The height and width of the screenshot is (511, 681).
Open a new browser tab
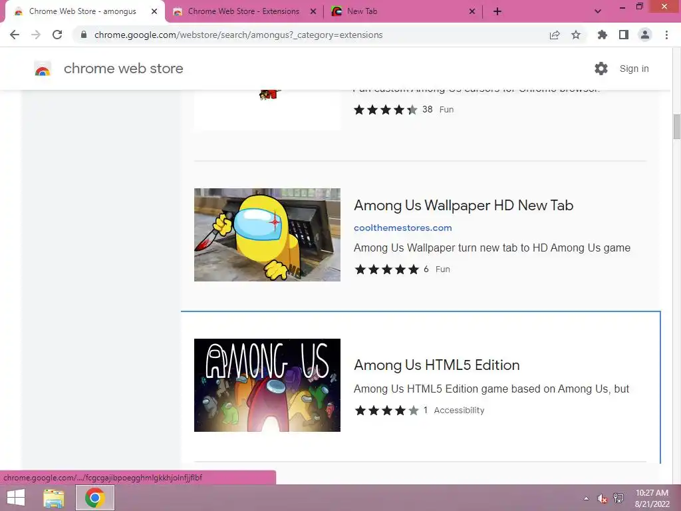pyautogui.click(x=497, y=11)
